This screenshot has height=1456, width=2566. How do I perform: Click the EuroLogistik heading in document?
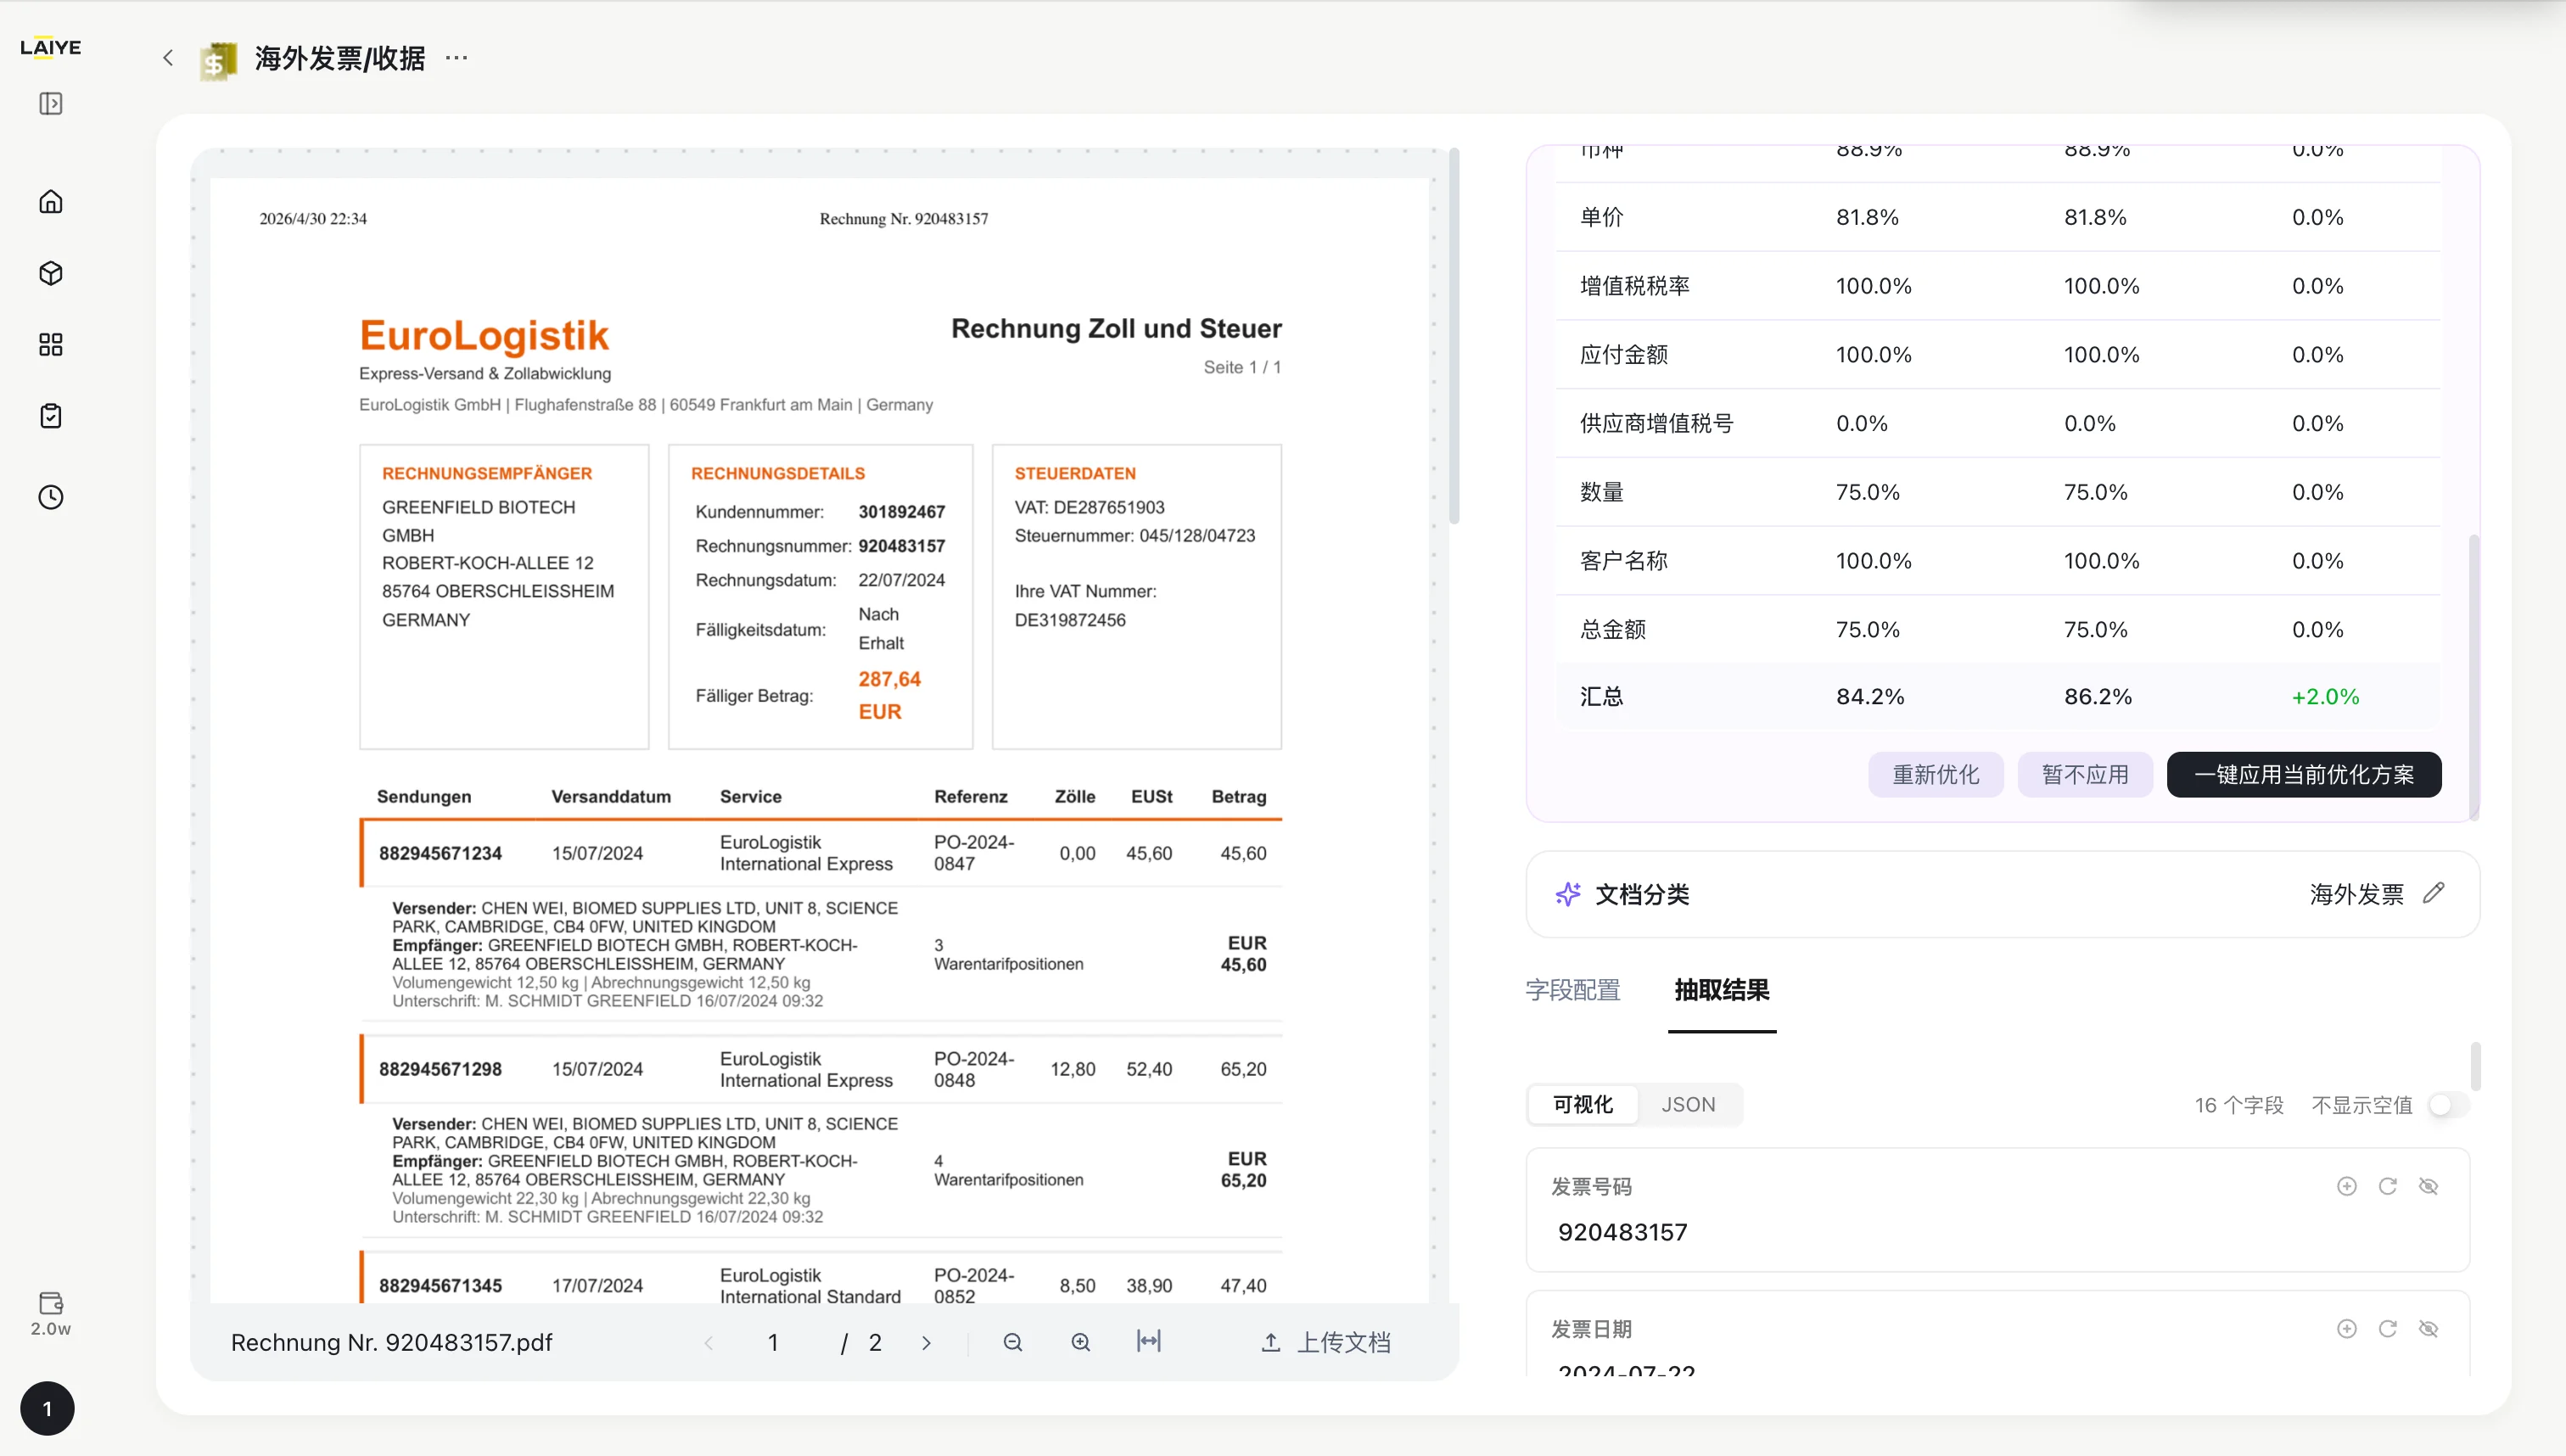tap(484, 336)
